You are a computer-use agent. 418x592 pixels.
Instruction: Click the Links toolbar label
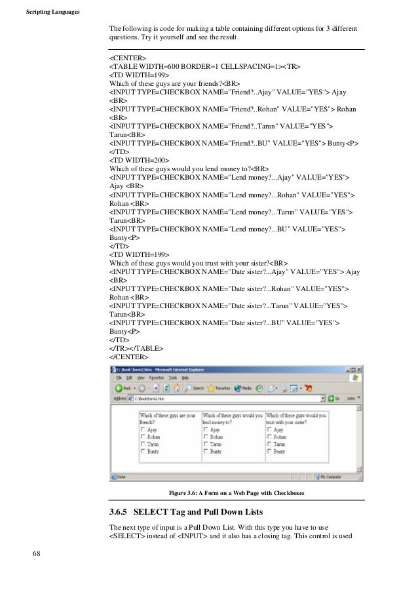tap(351, 399)
